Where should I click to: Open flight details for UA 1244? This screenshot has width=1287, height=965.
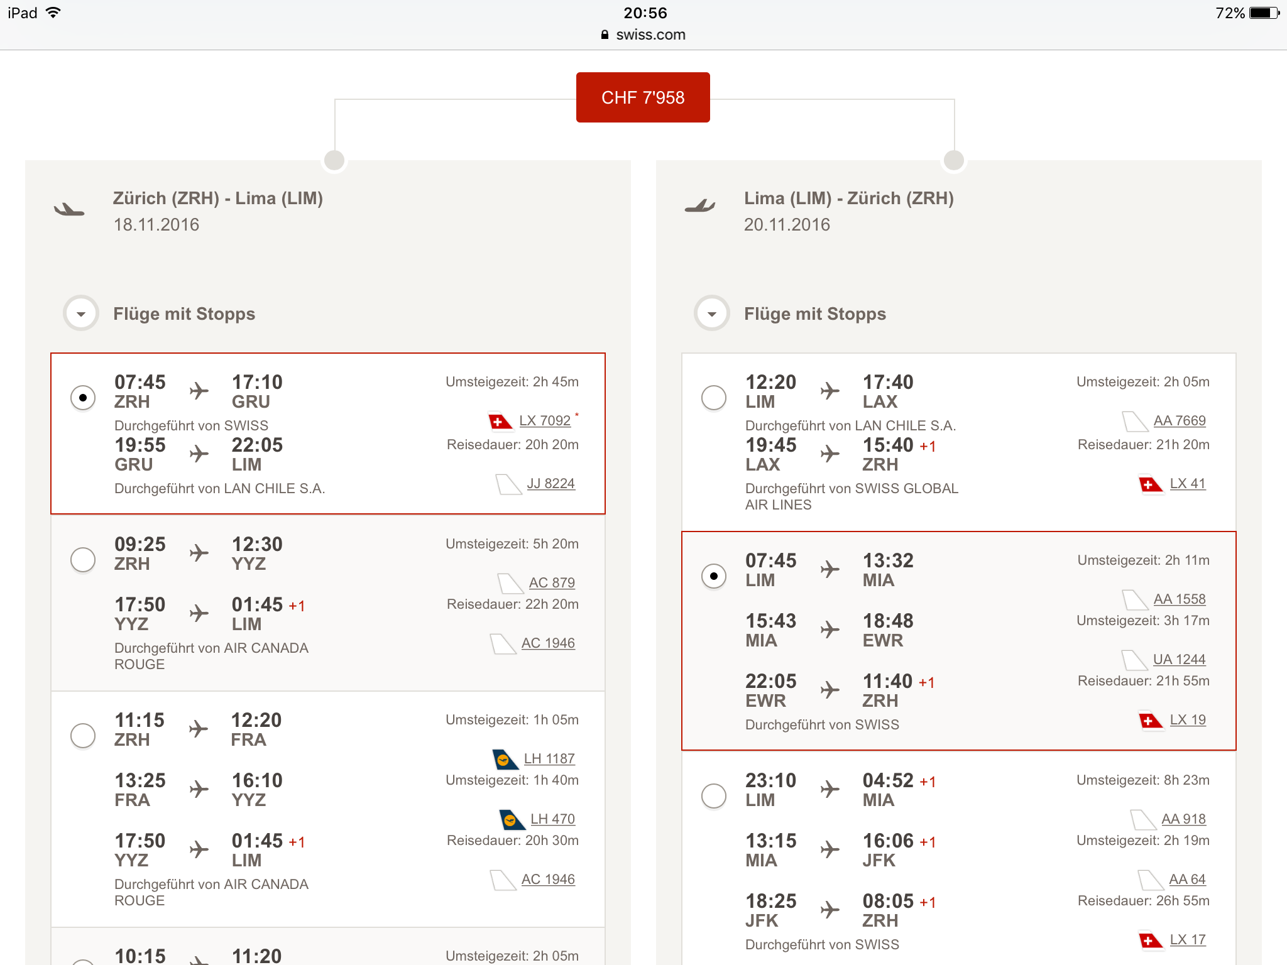[1179, 659]
